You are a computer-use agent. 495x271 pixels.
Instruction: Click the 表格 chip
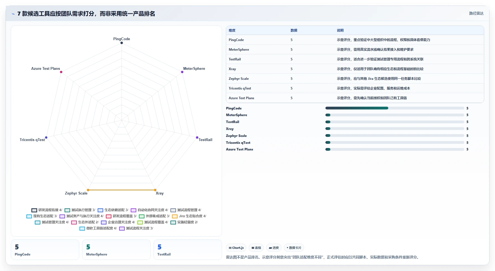(256, 248)
